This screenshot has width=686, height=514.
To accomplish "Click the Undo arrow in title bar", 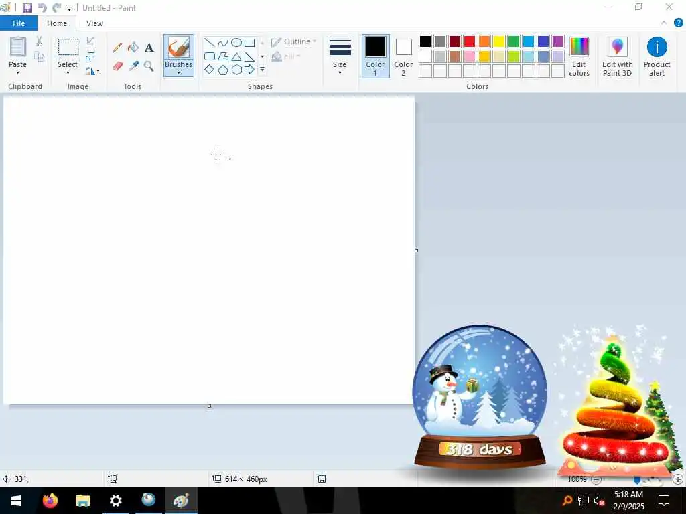I will (42, 8).
